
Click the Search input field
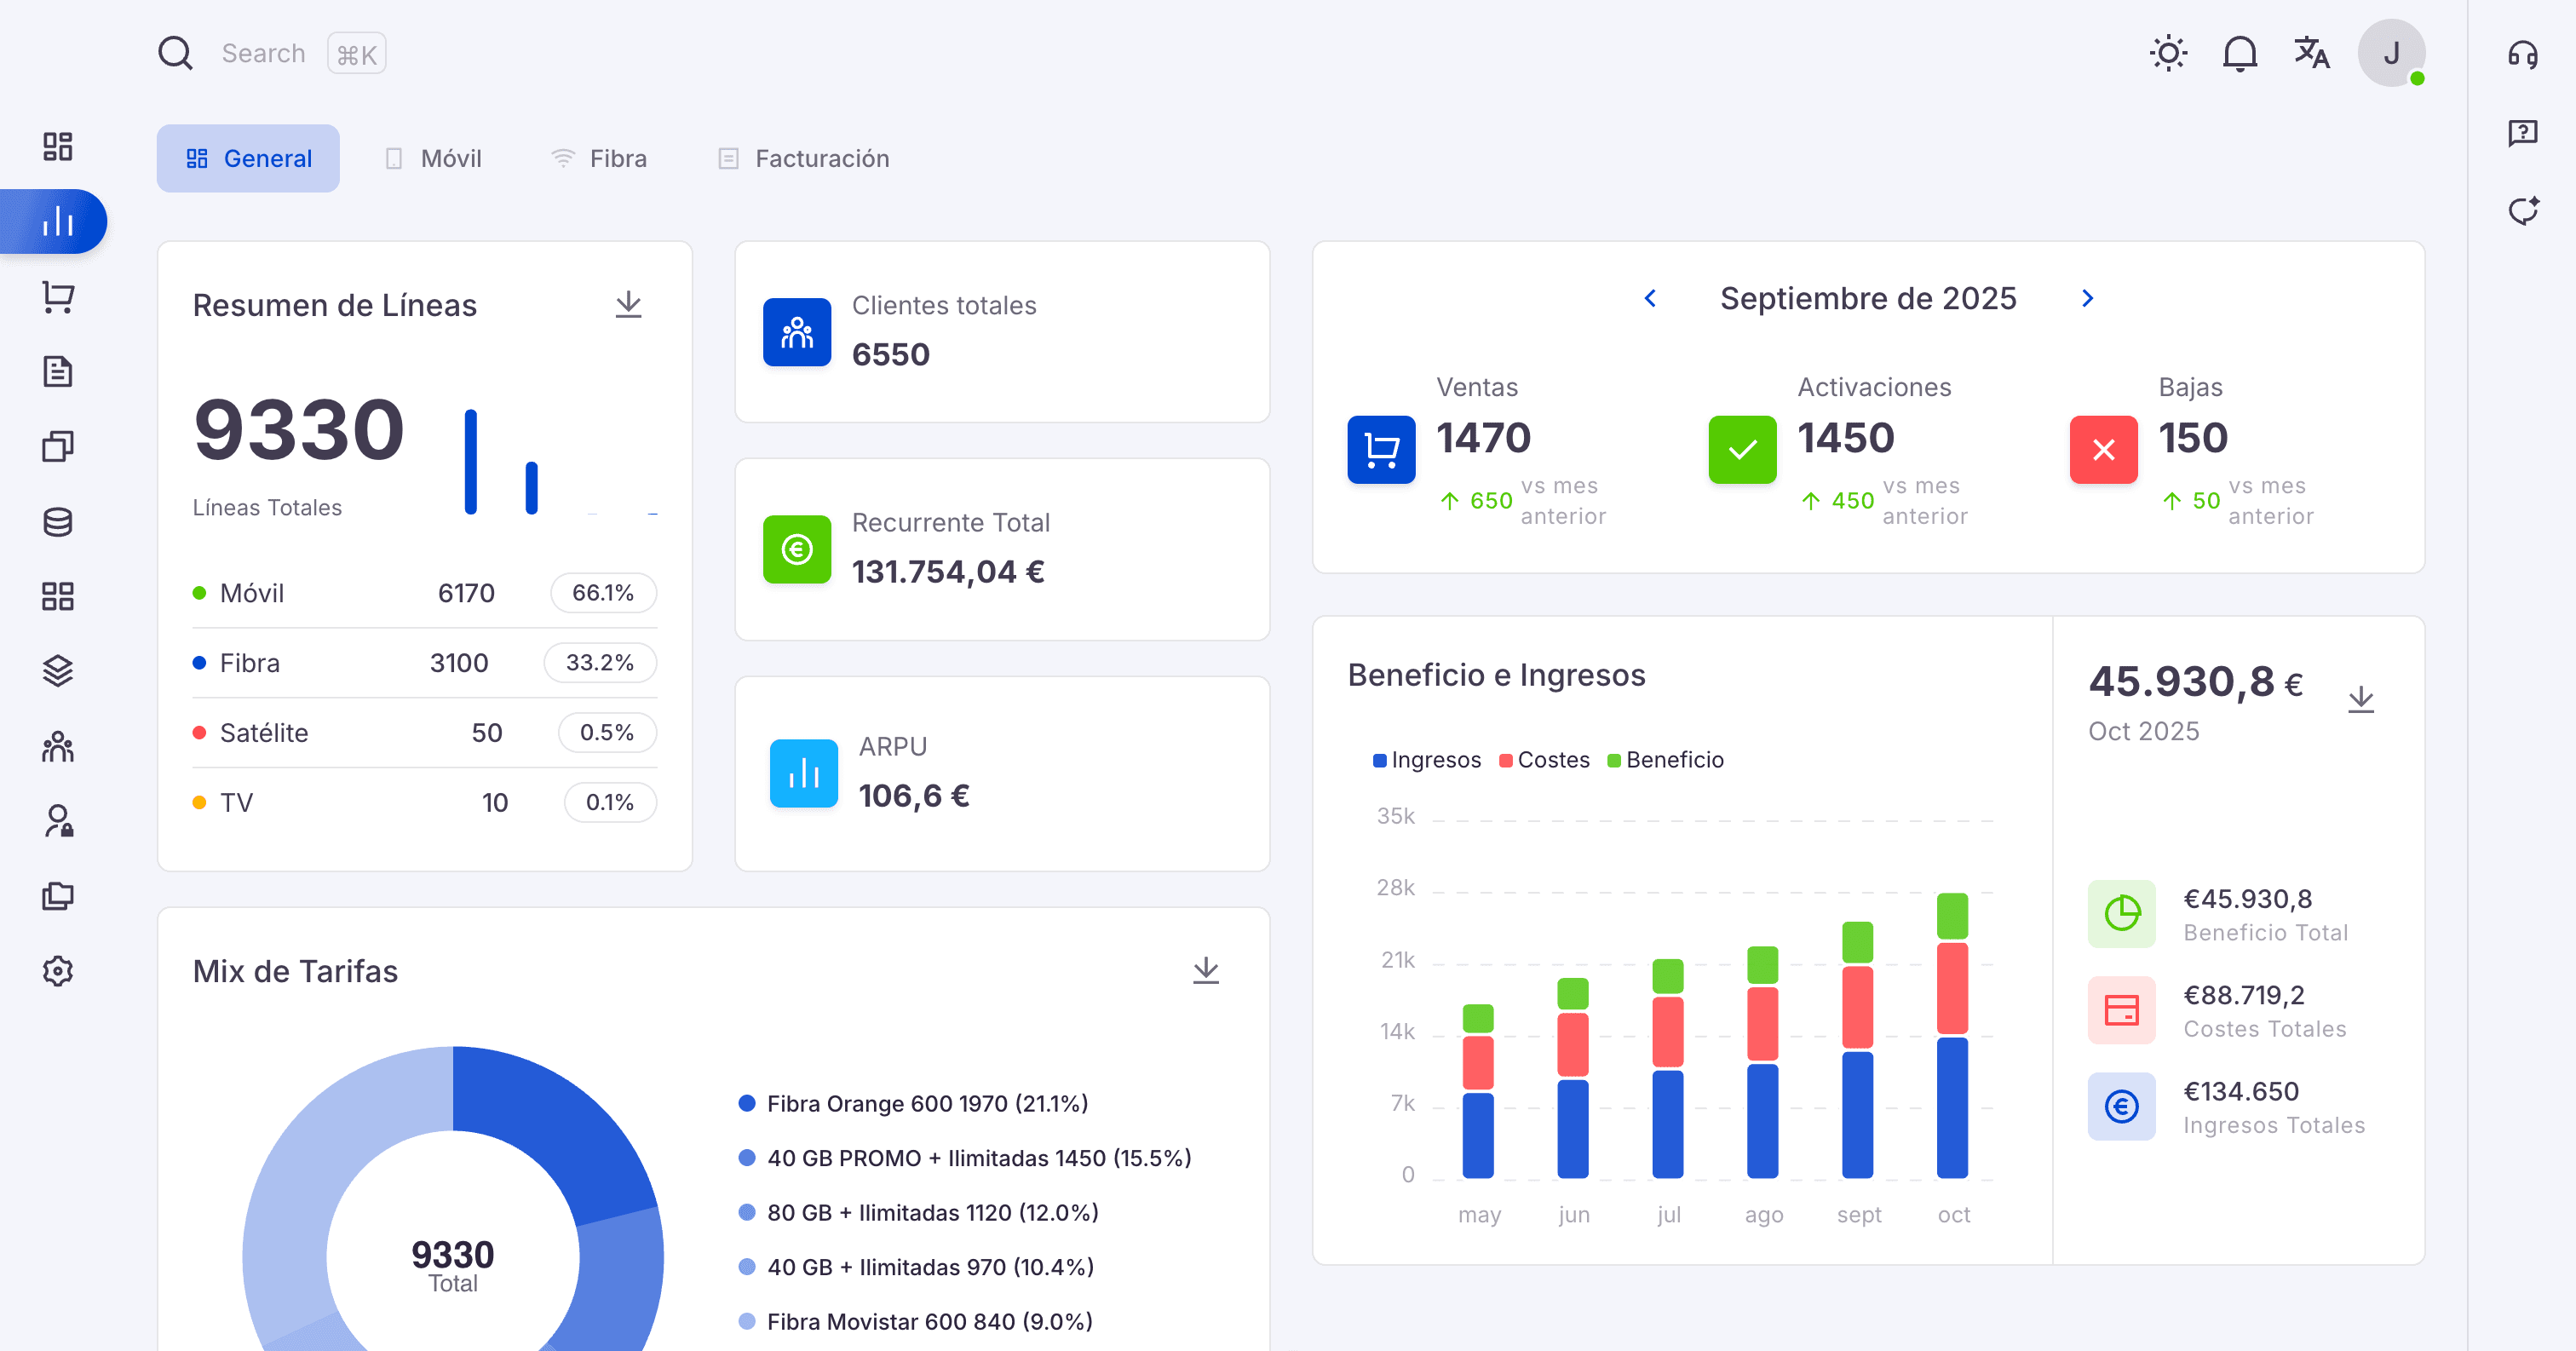(x=263, y=53)
